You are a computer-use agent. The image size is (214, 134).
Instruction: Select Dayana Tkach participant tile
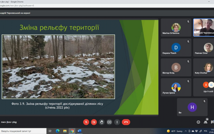pos(176,47)
